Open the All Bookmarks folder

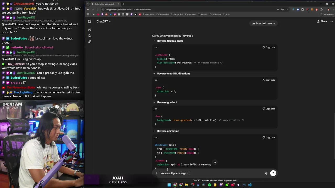[328, 14]
